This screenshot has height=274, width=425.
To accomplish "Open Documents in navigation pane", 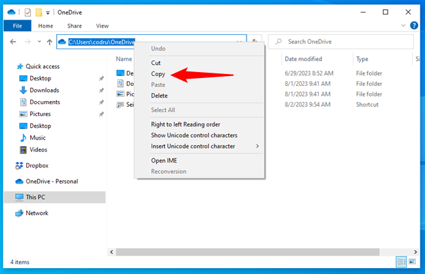I will pyautogui.click(x=45, y=102).
